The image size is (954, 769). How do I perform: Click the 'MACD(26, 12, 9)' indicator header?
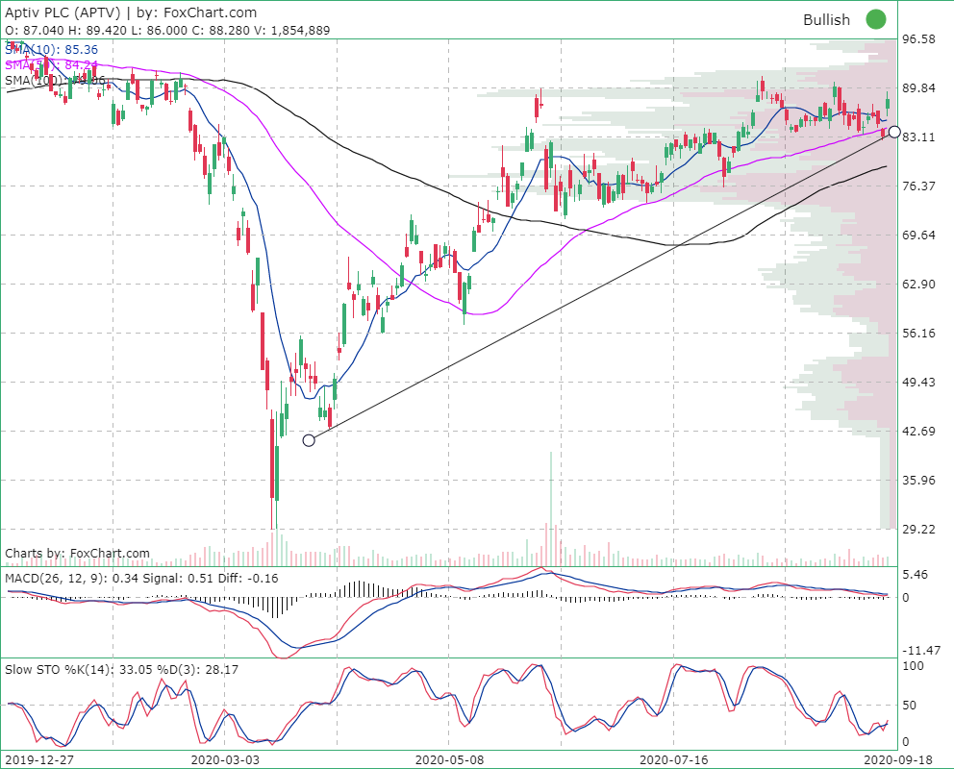click(x=141, y=578)
